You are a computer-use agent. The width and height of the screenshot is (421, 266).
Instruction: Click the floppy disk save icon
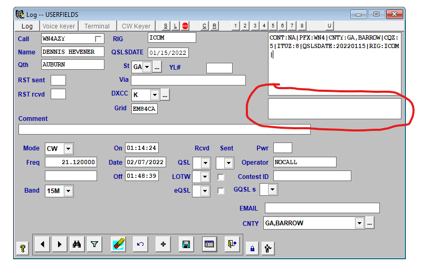186,244
